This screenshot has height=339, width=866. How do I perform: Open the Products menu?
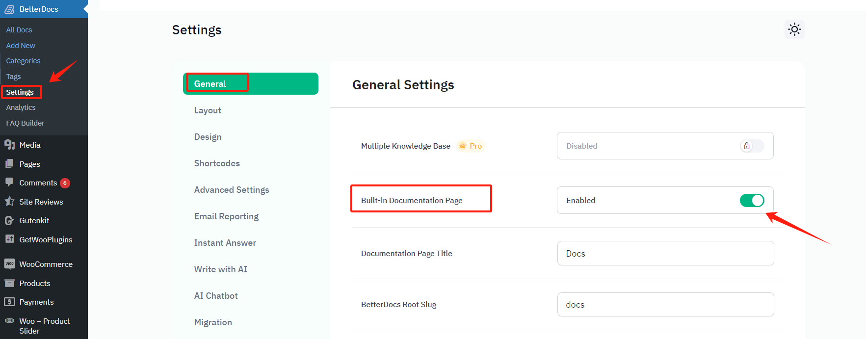pos(44,283)
